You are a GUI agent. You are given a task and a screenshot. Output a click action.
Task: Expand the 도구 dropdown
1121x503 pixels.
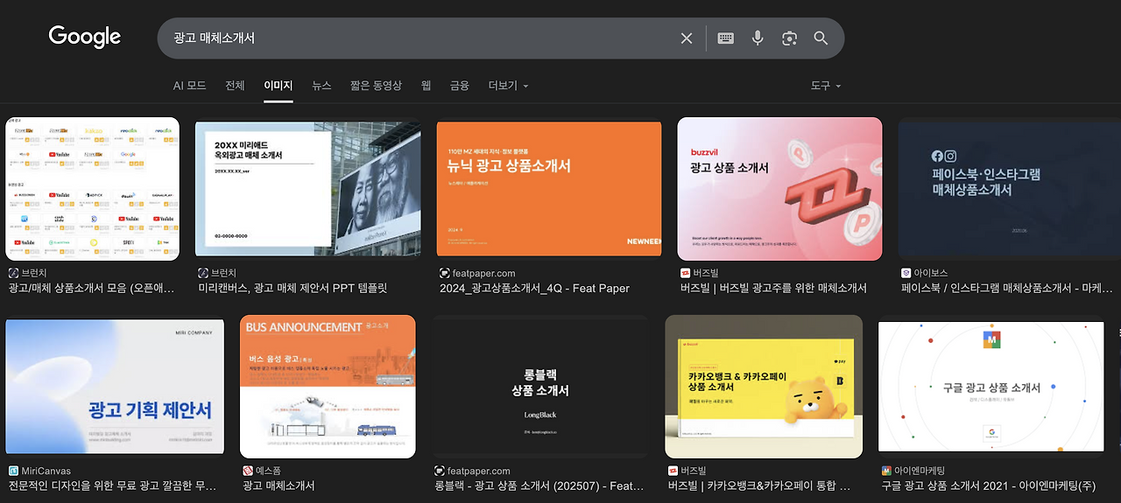coord(825,86)
